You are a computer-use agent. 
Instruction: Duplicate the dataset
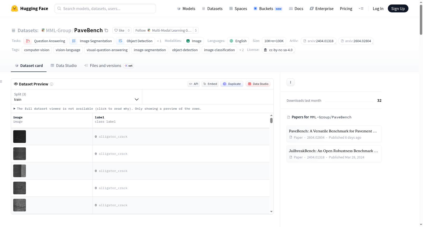point(232,84)
